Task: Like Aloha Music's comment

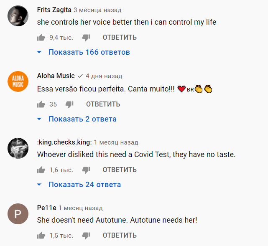Action: click(x=41, y=104)
